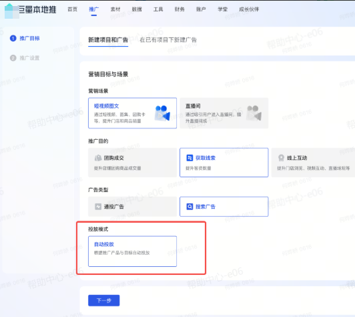Click the 获取线索 blue icon

[190, 158]
